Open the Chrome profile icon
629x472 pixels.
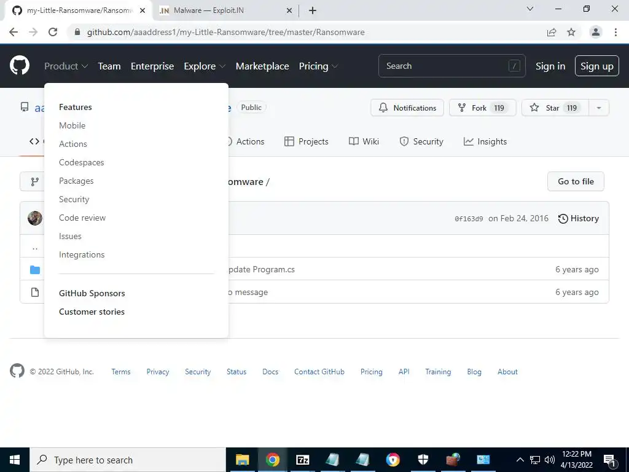(x=596, y=32)
